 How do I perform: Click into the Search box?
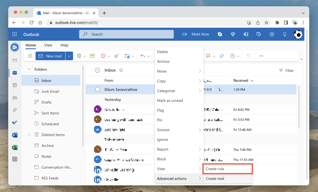(126, 34)
